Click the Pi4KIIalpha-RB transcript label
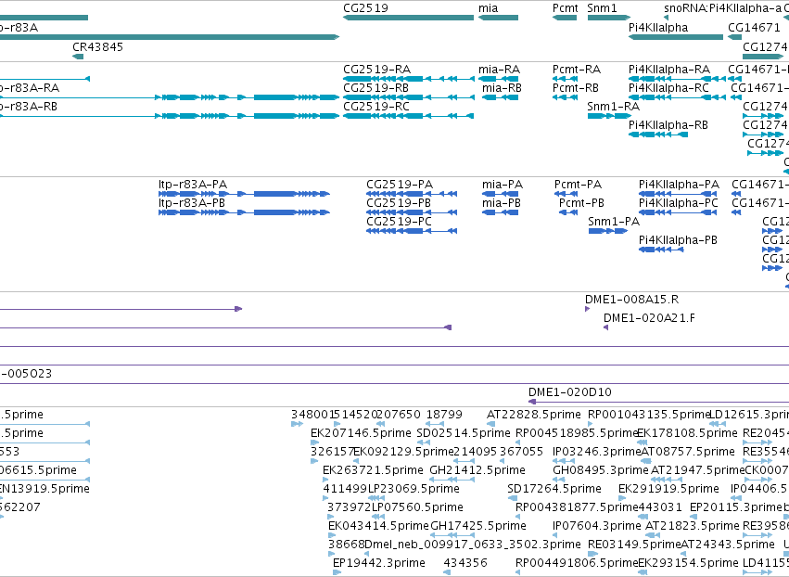Image resolution: width=789 pixels, height=577 pixels. tap(668, 125)
